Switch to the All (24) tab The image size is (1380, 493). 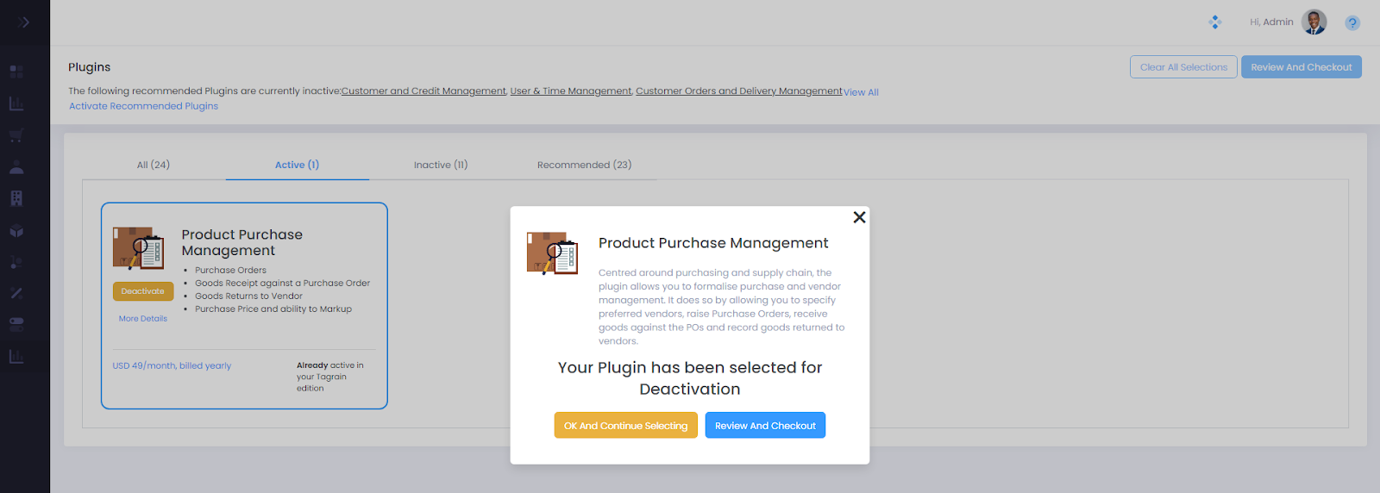point(154,165)
